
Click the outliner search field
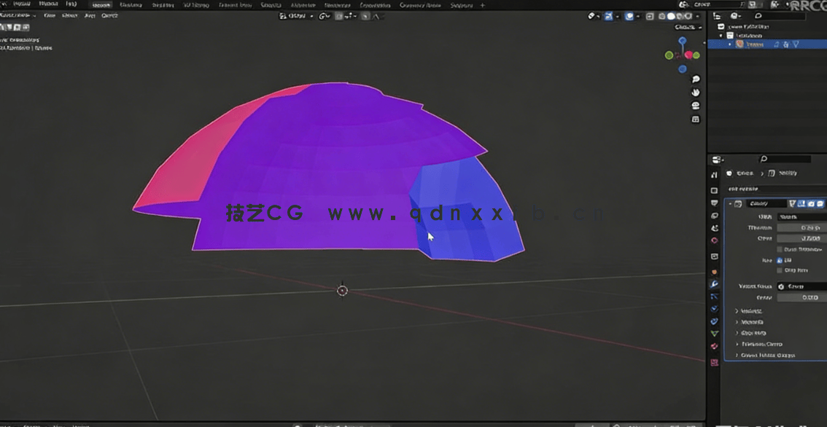780,15
